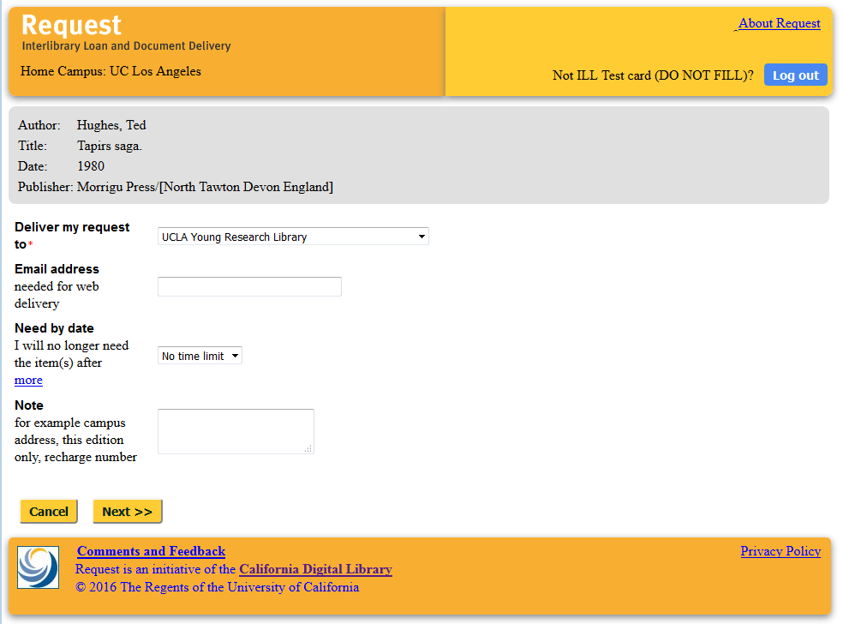Open the delivery location dropdown
Viewport: 843px width, 624px height.
coord(293,237)
